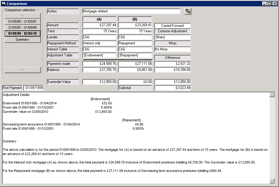Click the Repayment value in column (B)
Screen dimensions: 279x187
click(135, 43)
